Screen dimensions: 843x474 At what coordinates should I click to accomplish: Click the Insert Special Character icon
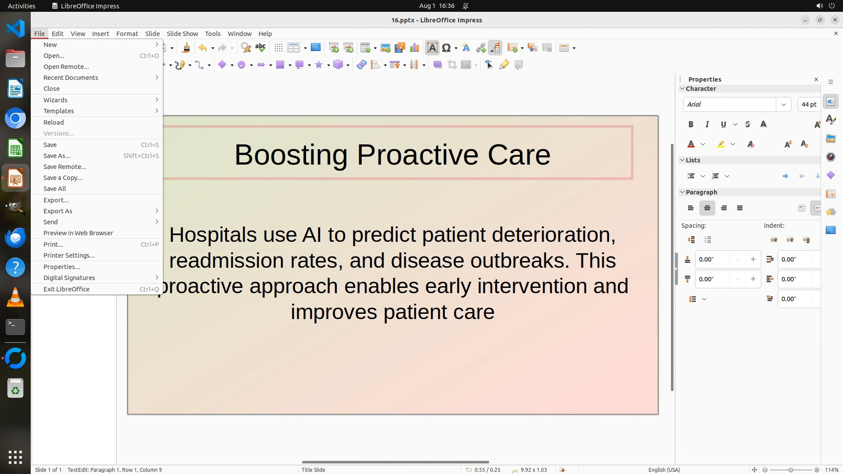[446, 48]
